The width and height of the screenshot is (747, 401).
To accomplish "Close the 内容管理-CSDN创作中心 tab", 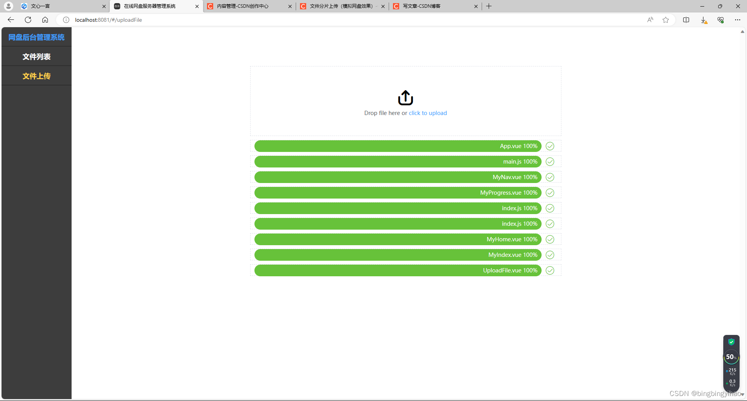I will pyautogui.click(x=290, y=6).
